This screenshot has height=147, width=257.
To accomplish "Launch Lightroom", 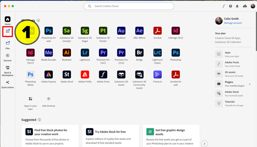I will (x=85, y=53).
